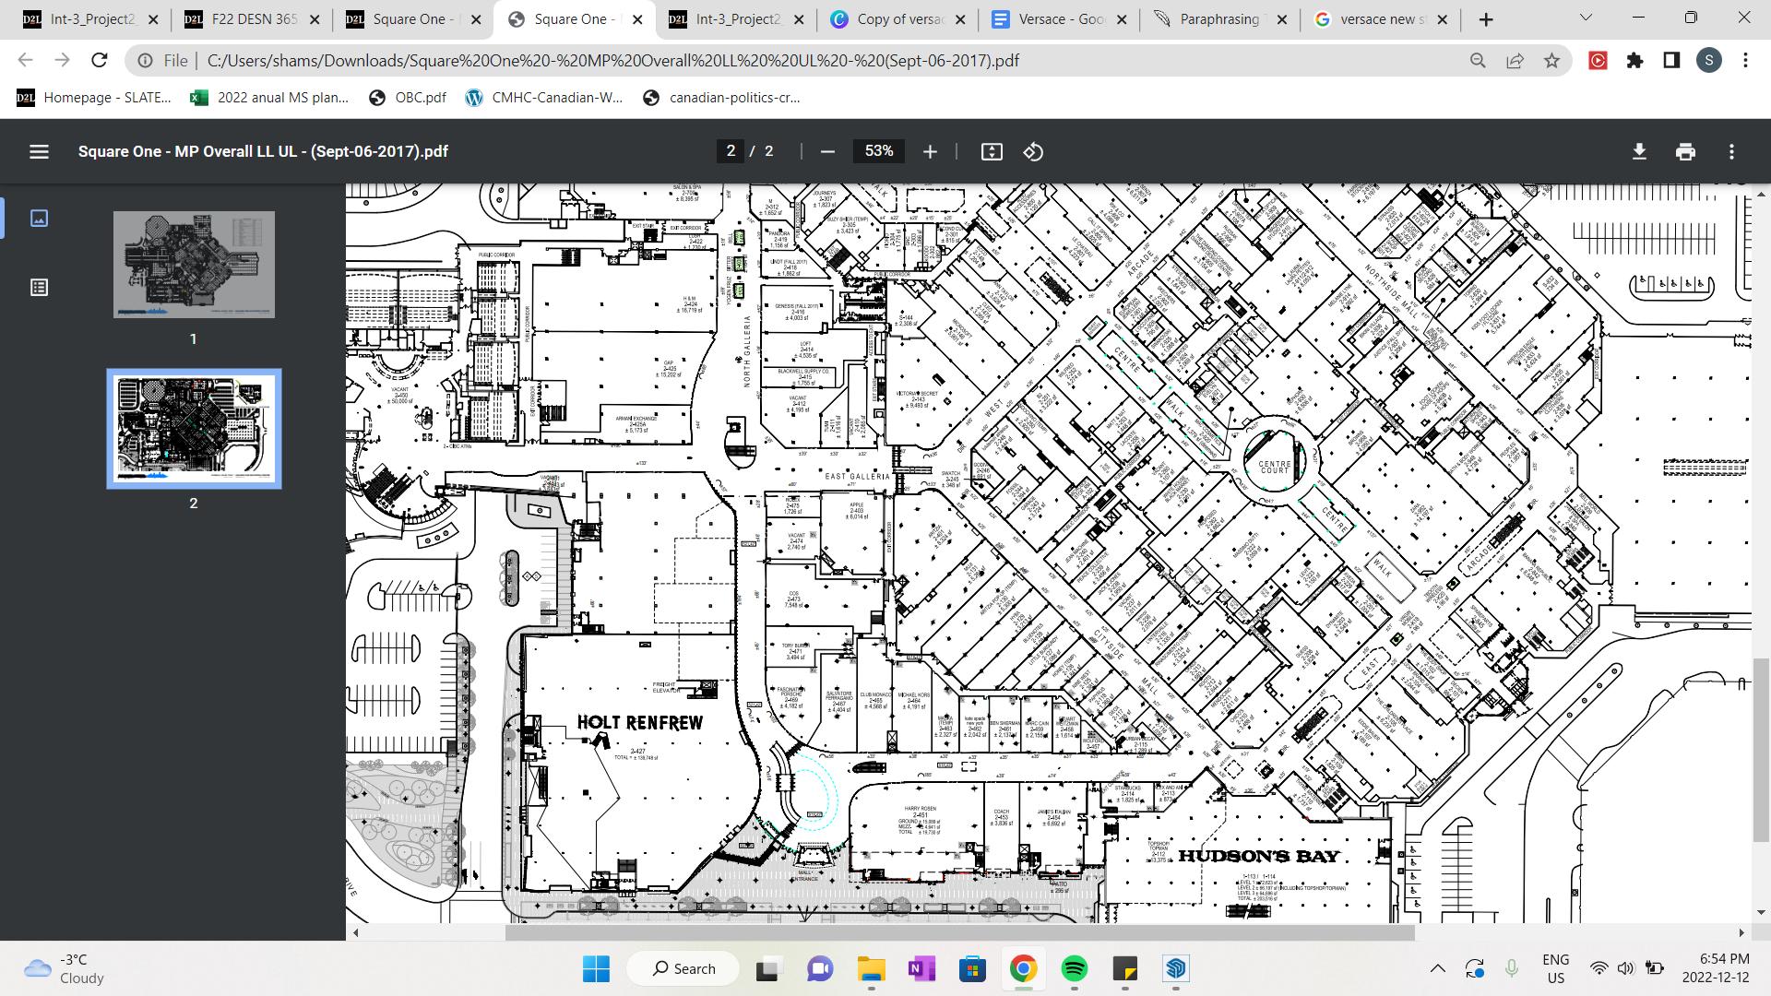Open Microsoft Store from taskbar
This screenshot has height=996, width=1771.
tap(972, 969)
